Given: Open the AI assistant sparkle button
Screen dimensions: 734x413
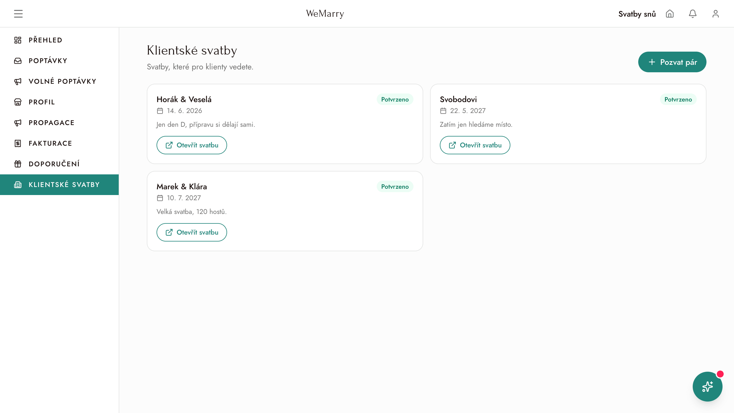Looking at the screenshot, I should pyautogui.click(x=708, y=387).
